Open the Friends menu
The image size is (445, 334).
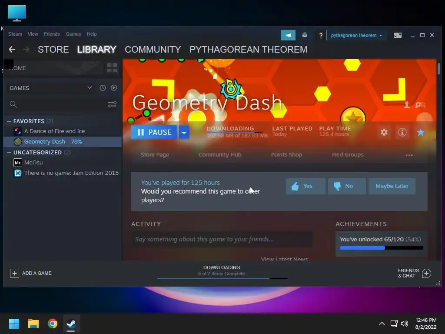(x=52, y=34)
